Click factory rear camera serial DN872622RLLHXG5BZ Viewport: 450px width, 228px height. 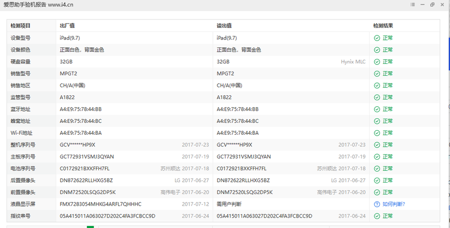pos(86,181)
